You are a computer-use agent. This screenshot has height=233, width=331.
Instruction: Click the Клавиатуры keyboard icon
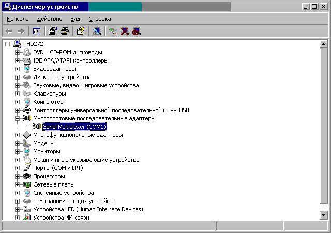(x=27, y=94)
